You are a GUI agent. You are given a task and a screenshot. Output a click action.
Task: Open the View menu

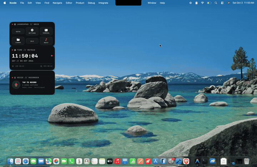(38, 3)
